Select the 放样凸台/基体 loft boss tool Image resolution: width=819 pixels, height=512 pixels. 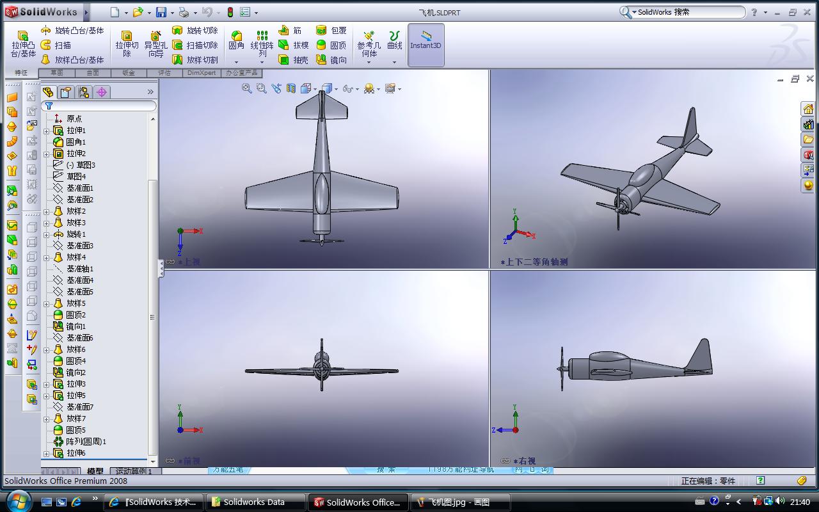(72, 60)
